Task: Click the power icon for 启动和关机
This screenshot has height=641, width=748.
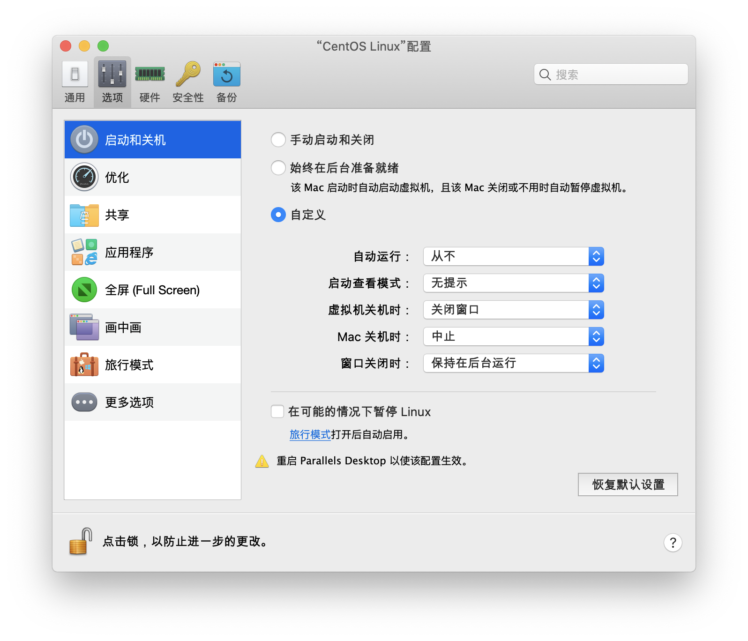Action: tap(84, 140)
